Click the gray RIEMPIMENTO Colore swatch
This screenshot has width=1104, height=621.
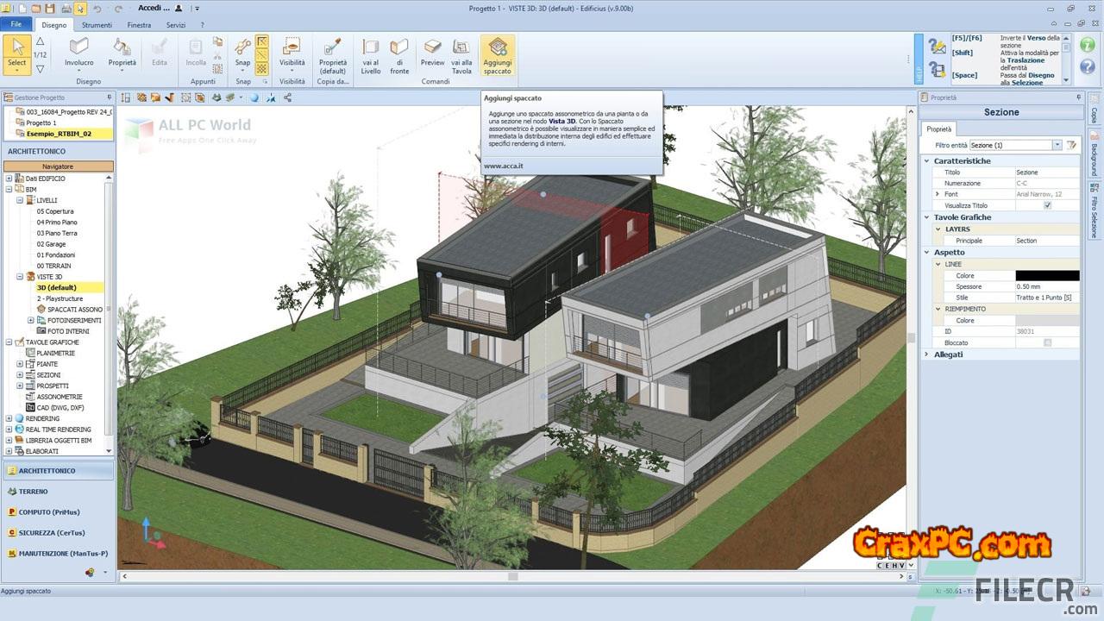click(1046, 321)
